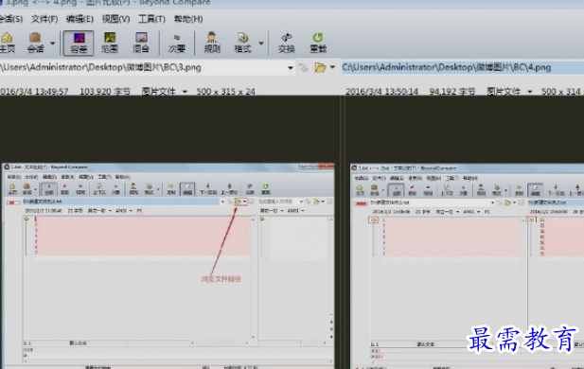584x369 pixels.
Task: Expand left 图片文件 format dropdown
Action: tap(185, 92)
